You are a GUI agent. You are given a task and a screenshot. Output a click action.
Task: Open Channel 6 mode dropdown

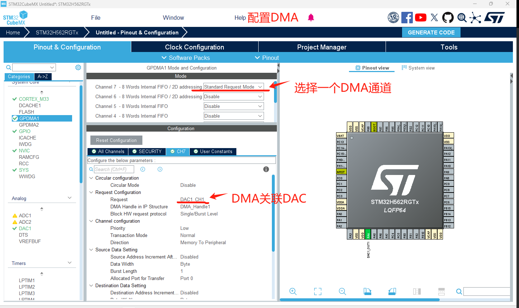coord(233,96)
